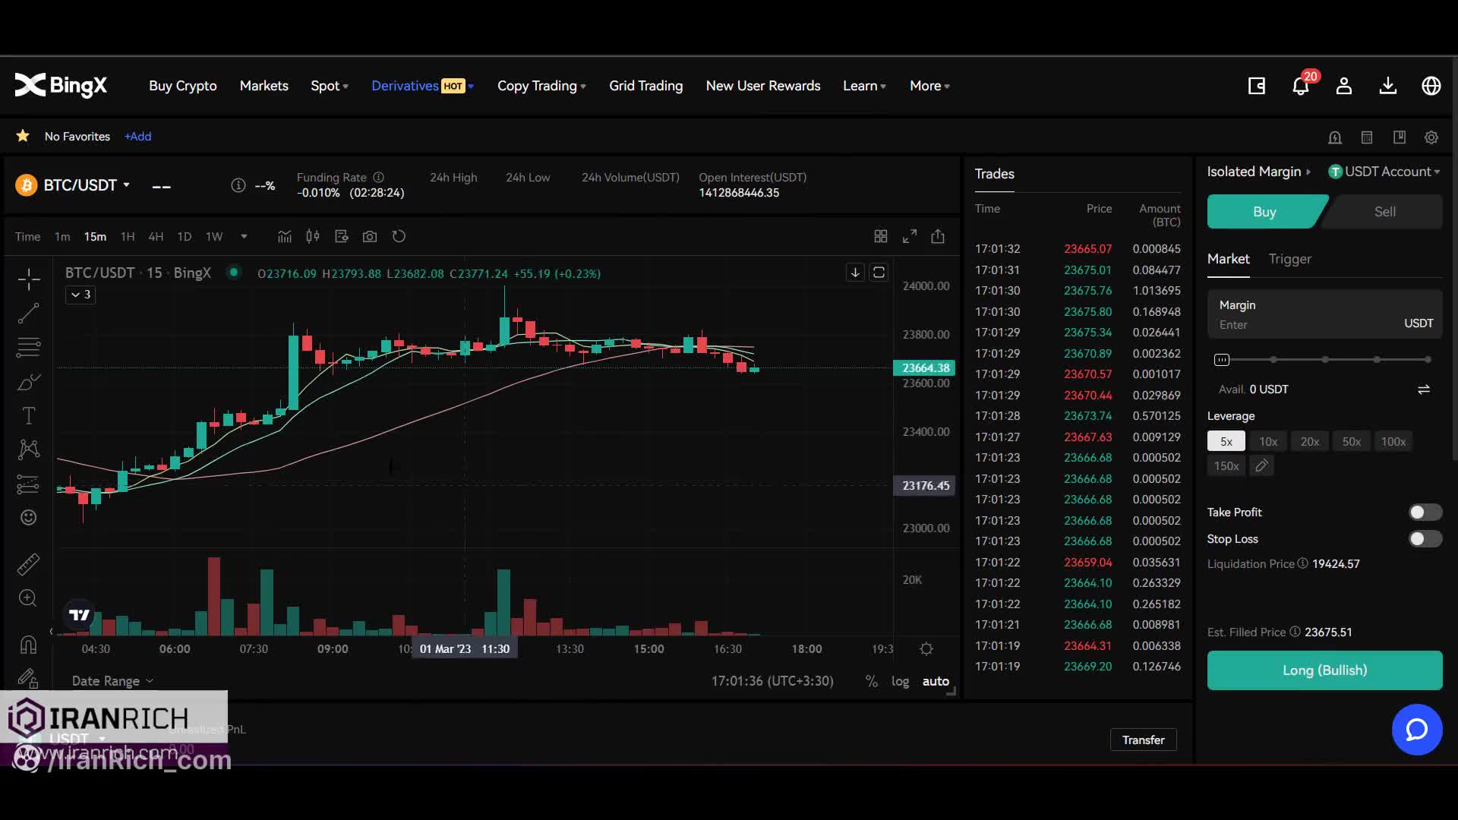Switch to the Trigger order tab
Image resolution: width=1458 pixels, height=820 pixels.
(x=1289, y=259)
